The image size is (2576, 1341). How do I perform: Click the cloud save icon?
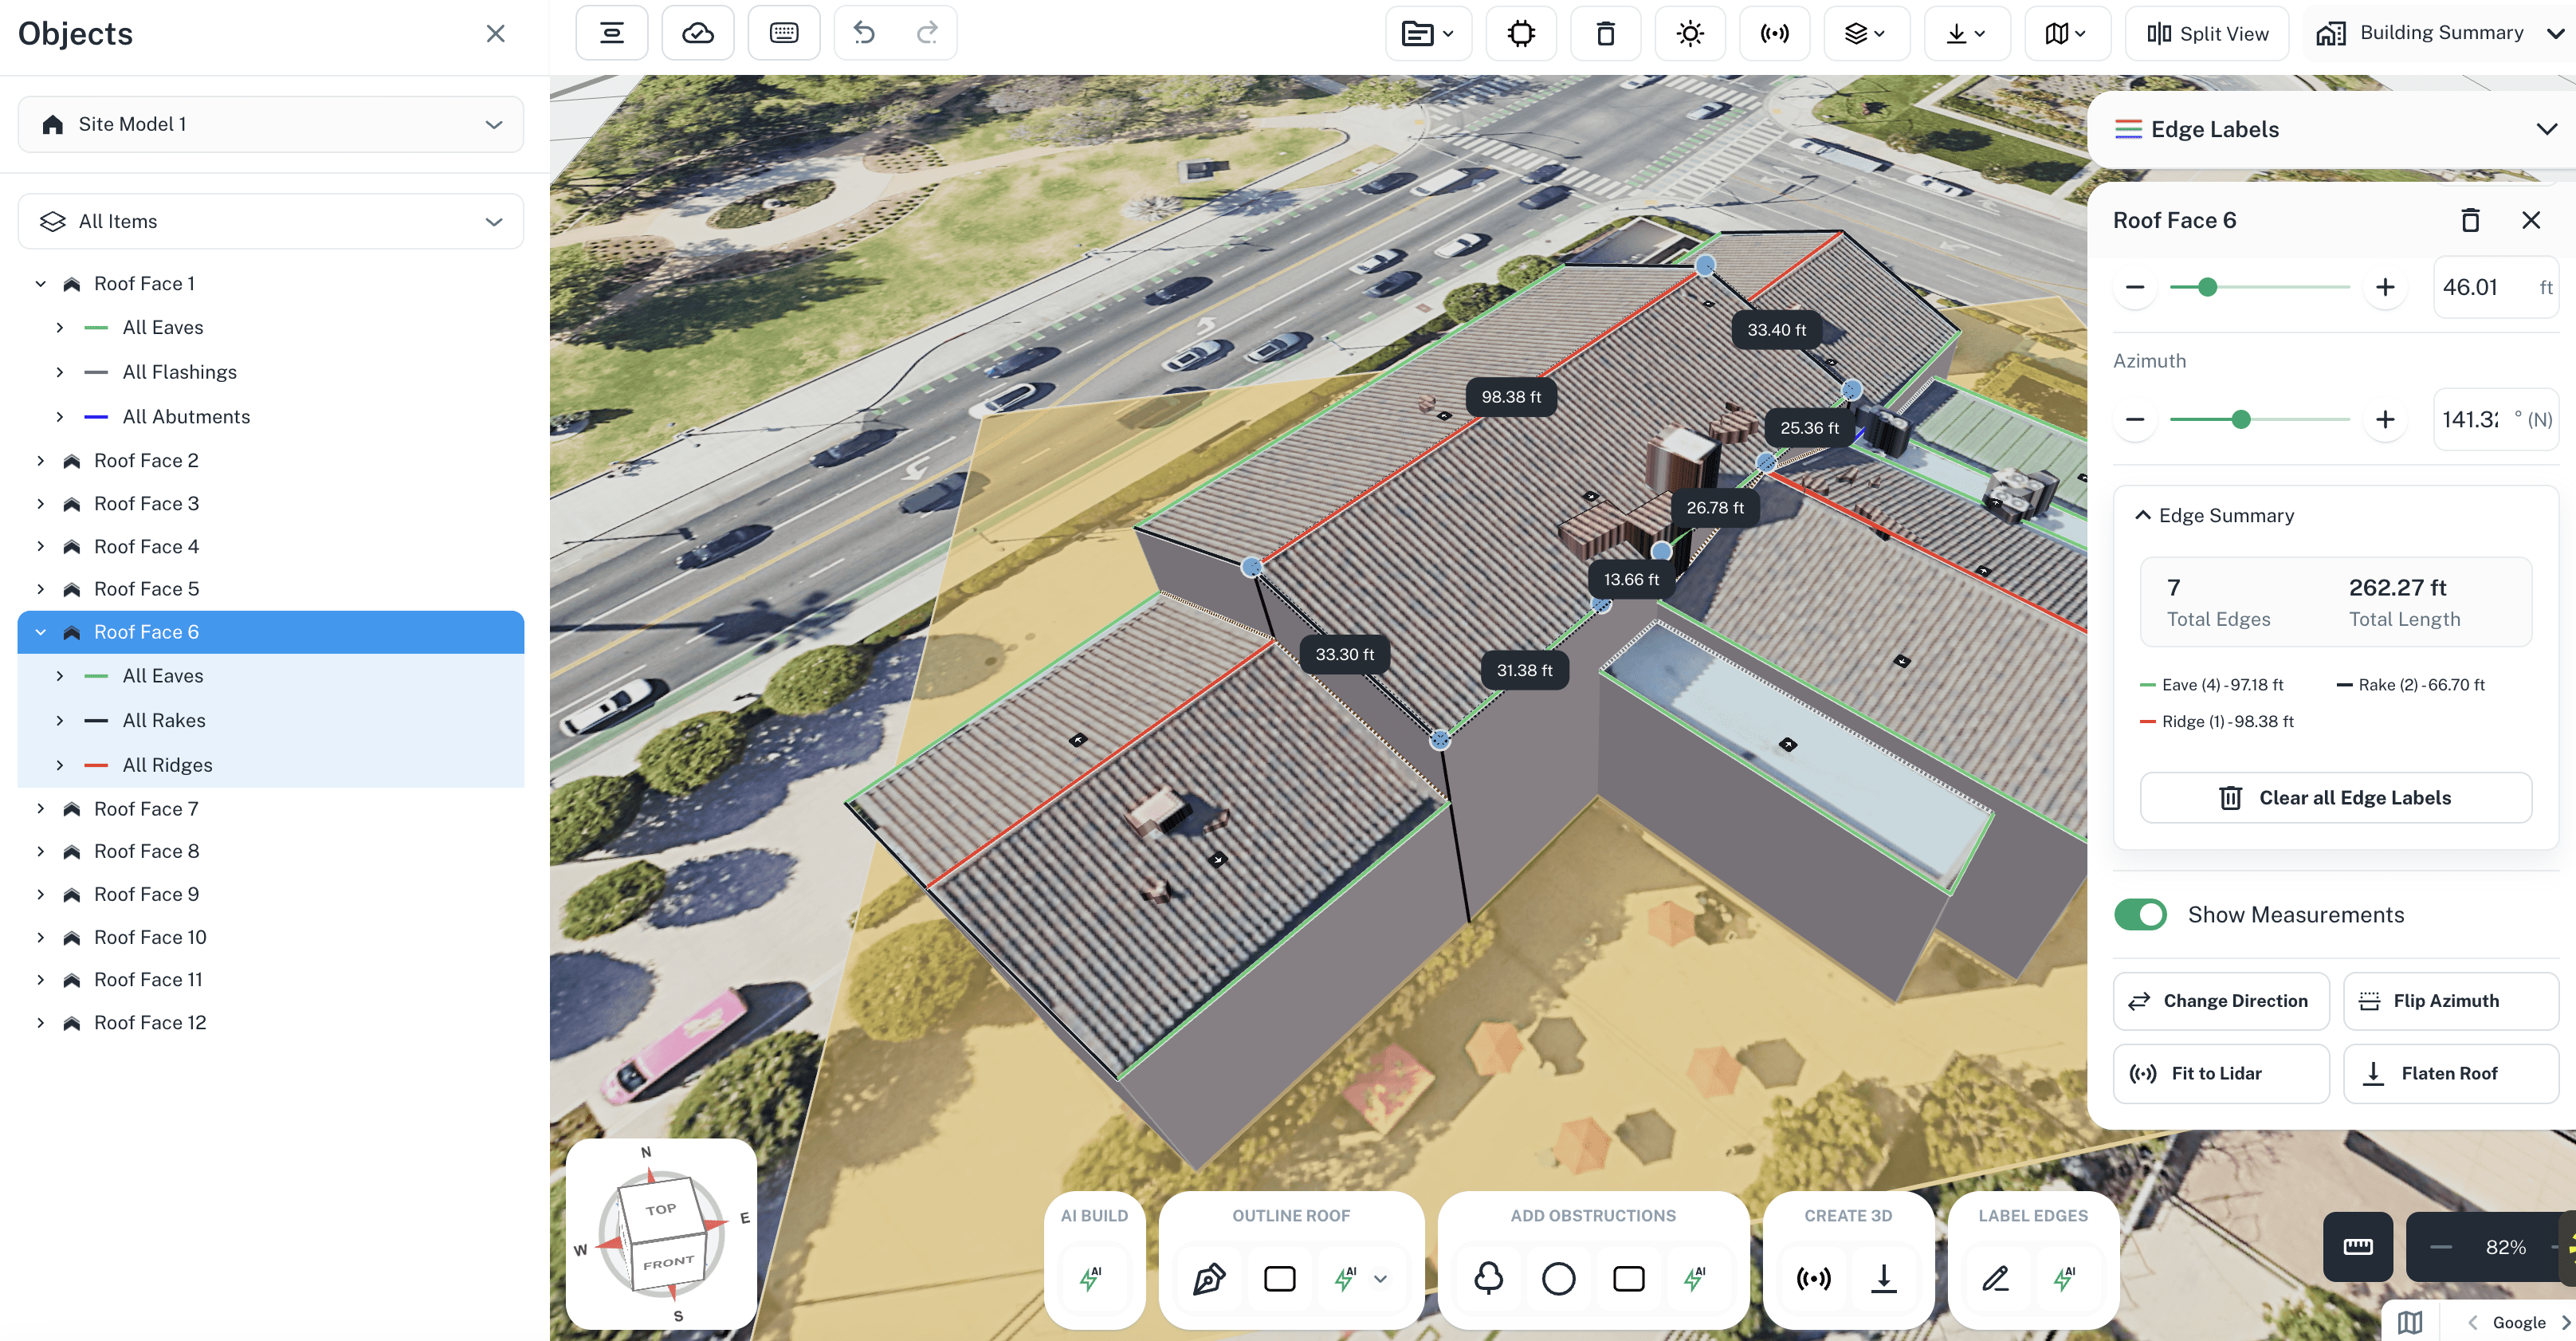tap(697, 33)
